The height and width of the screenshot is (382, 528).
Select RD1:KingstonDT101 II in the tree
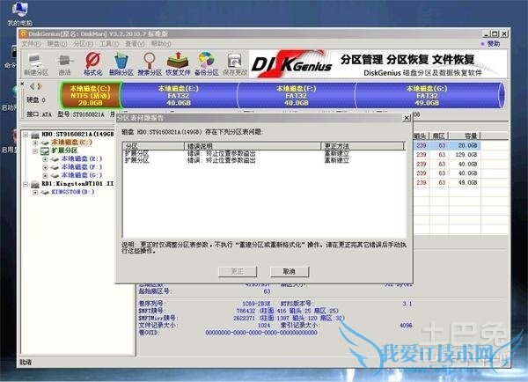point(77,184)
